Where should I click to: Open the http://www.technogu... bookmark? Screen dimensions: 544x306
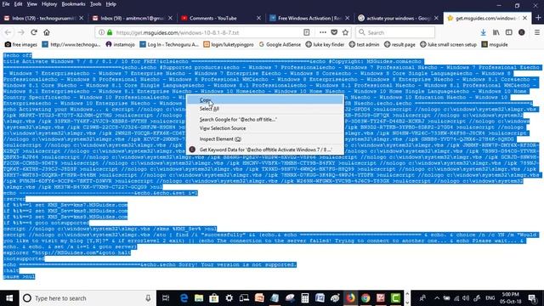point(71,44)
